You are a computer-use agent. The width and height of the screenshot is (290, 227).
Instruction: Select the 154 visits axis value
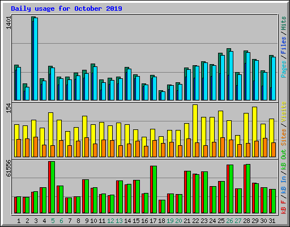(x=8, y=108)
